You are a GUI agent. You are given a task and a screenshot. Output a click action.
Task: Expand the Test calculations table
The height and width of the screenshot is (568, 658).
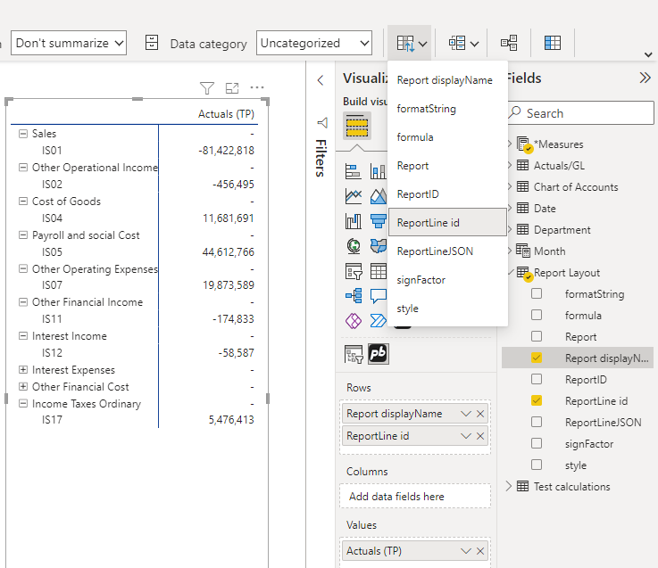pos(509,486)
